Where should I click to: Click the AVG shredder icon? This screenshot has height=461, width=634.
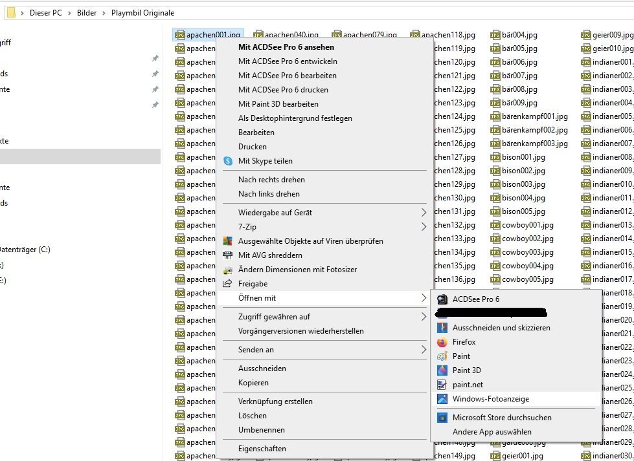tap(227, 255)
